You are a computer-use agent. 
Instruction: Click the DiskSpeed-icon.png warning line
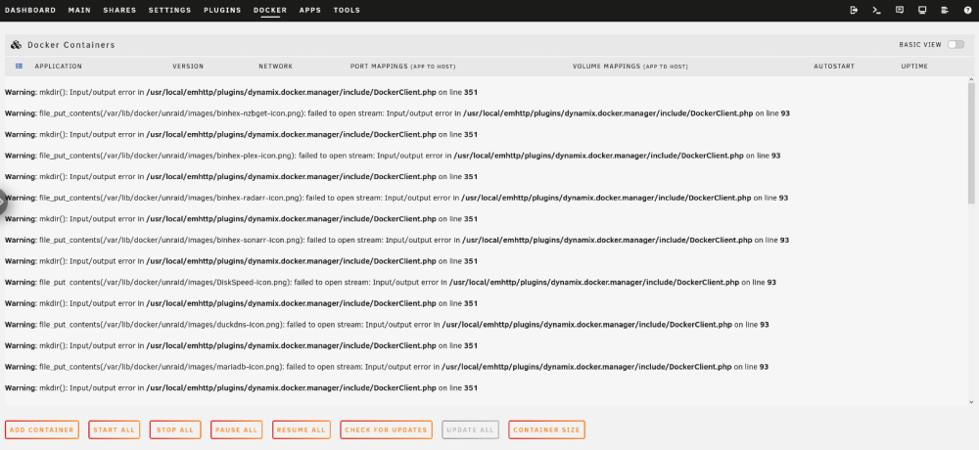pyautogui.click(x=391, y=282)
